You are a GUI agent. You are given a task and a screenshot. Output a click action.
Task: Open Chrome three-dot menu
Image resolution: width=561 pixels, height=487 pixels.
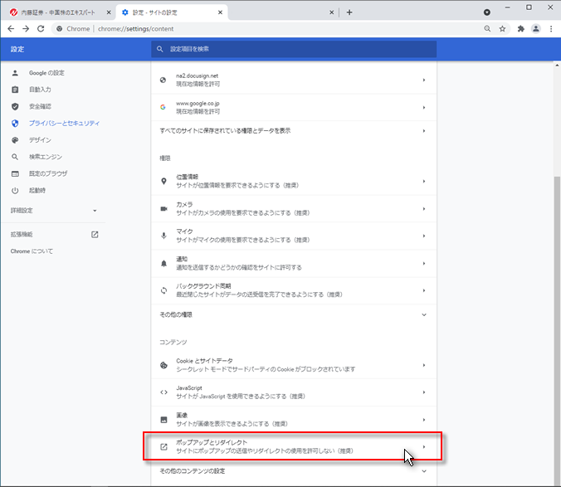pos(552,28)
